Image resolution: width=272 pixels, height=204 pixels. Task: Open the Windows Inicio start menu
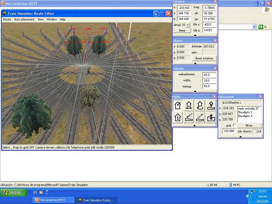13,193
